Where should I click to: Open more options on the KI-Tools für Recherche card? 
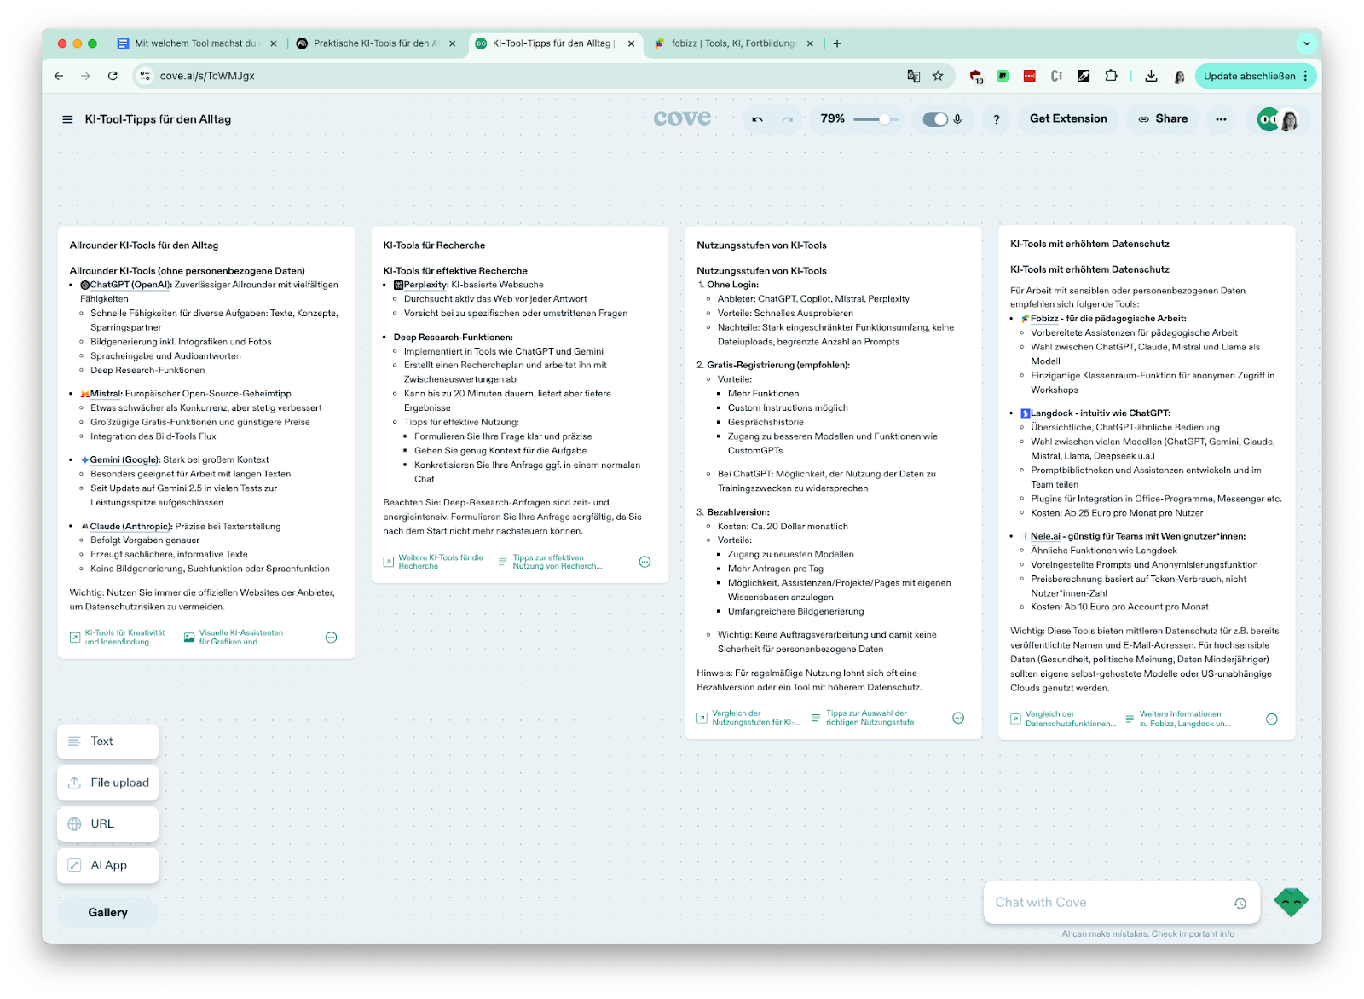(x=644, y=562)
